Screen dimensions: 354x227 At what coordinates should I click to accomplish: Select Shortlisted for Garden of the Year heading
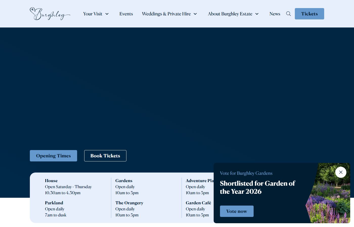(257, 187)
